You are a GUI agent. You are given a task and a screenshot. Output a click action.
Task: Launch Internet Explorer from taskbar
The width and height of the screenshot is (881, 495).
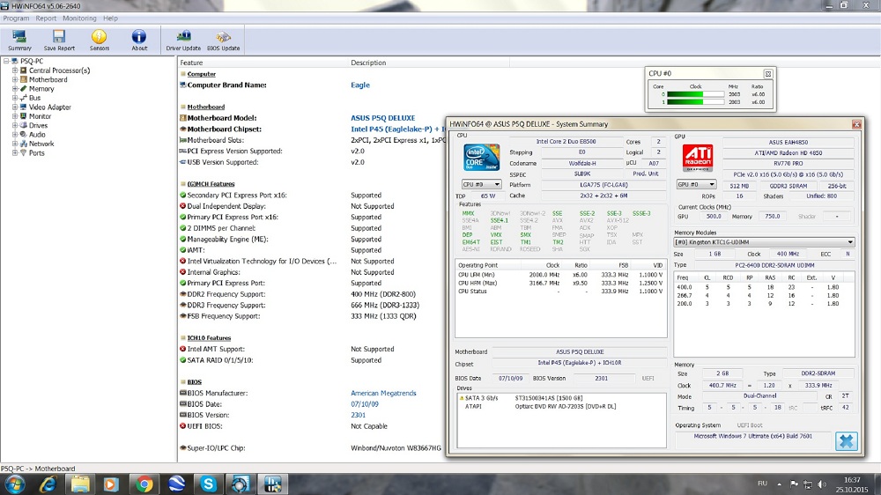[x=48, y=484]
